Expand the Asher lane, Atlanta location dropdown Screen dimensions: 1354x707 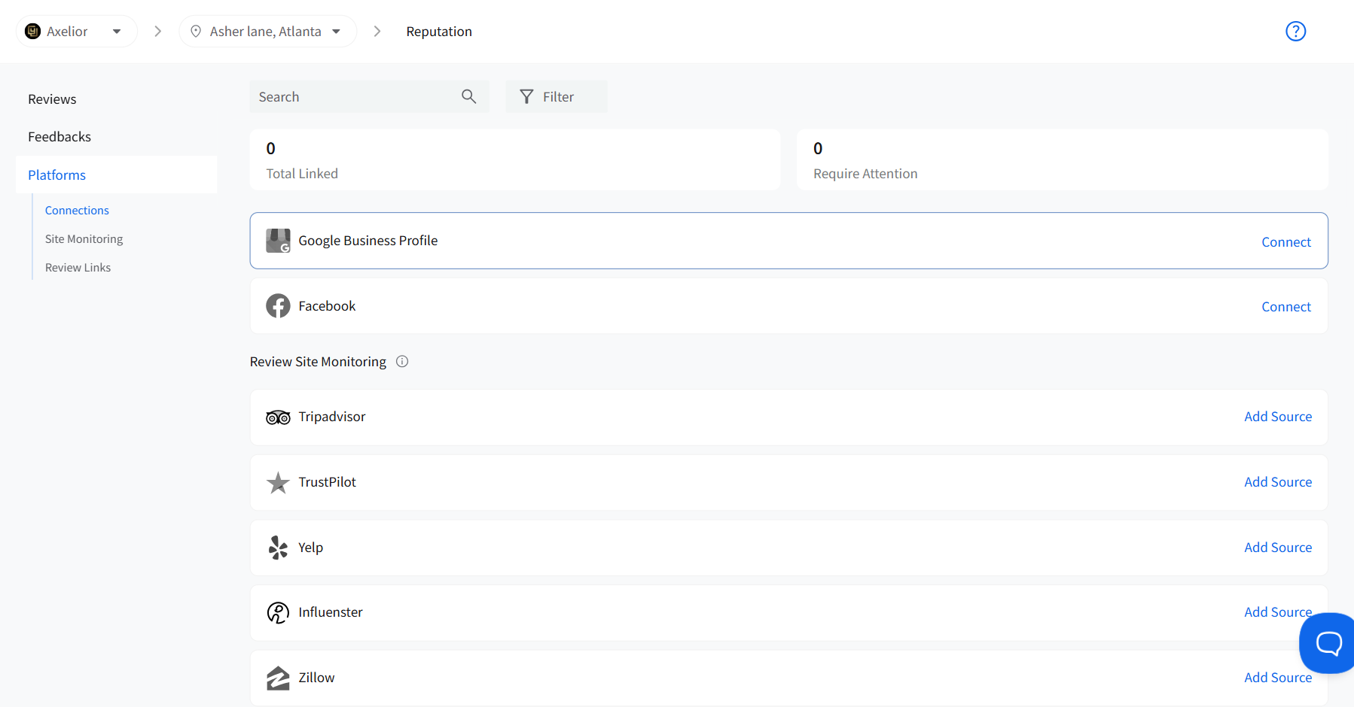pos(267,32)
